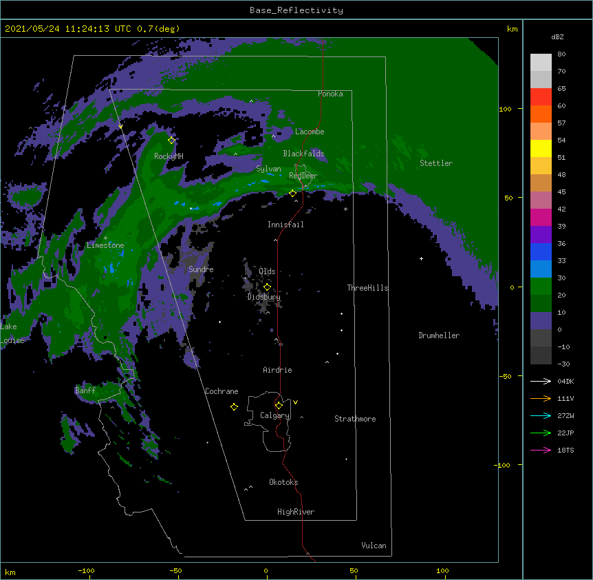Click the Stettler city label

[x=436, y=163]
